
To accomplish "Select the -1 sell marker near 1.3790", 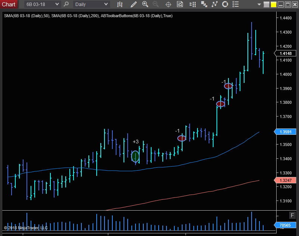I will 221,104.
